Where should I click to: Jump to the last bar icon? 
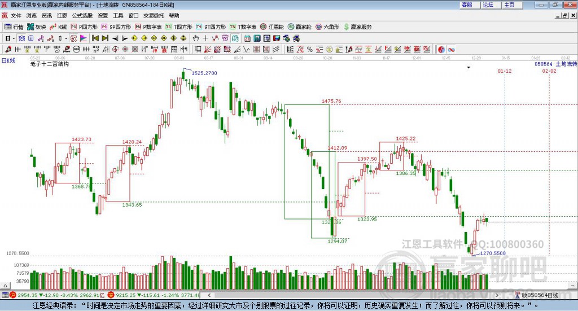(x=105, y=38)
